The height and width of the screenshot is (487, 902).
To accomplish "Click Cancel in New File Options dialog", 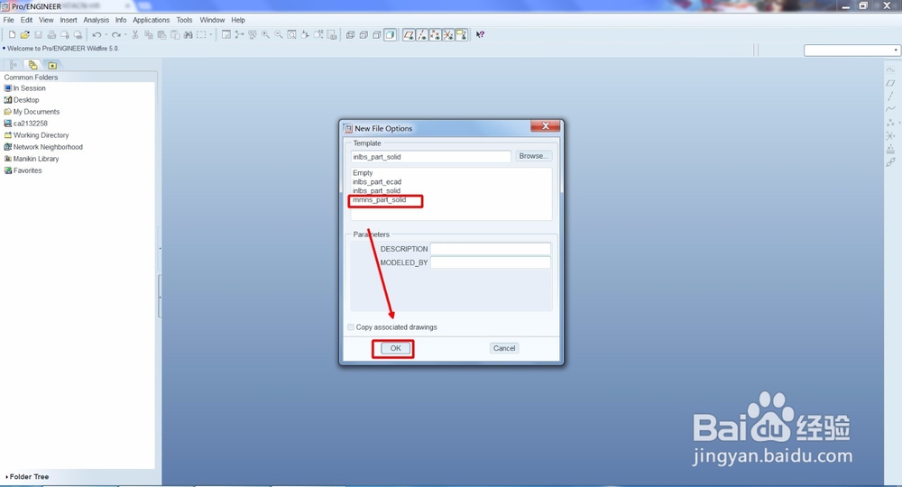I will point(504,348).
